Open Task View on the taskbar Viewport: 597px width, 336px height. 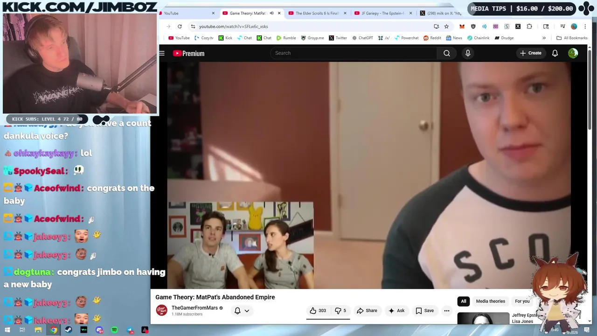pyautogui.click(x=22, y=330)
